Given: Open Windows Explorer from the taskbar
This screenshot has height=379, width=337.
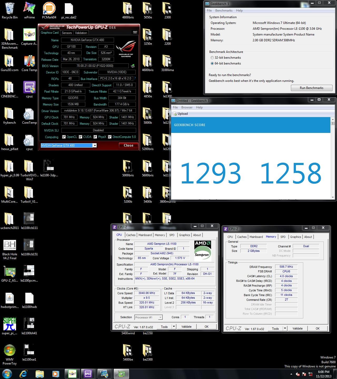Looking at the screenshot, I should click(39, 374).
